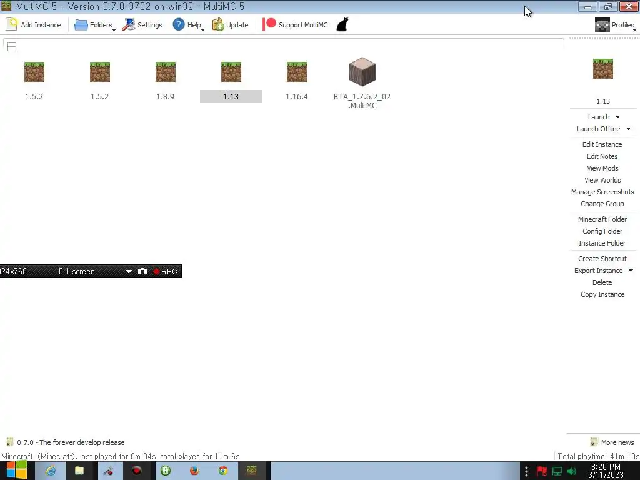
Task: Open Firefox from the taskbar
Action: tap(194, 471)
